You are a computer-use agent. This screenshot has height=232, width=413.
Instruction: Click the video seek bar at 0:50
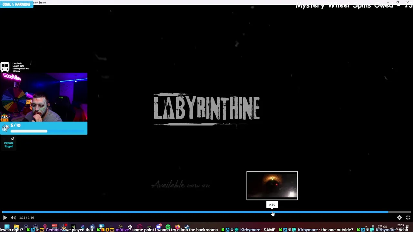272,212
